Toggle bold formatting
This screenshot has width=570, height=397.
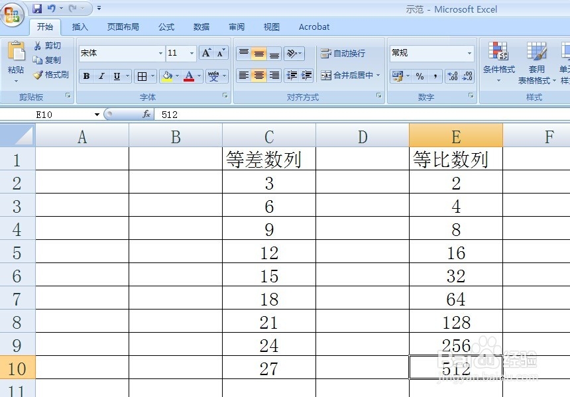coord(87,76)
